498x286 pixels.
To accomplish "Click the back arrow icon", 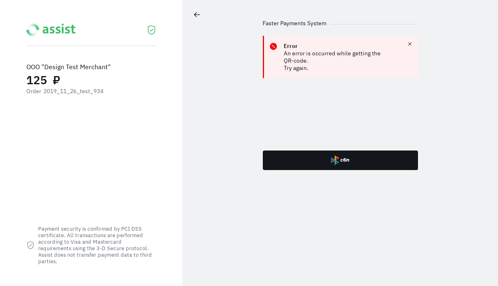I will [x=197, y=15].
